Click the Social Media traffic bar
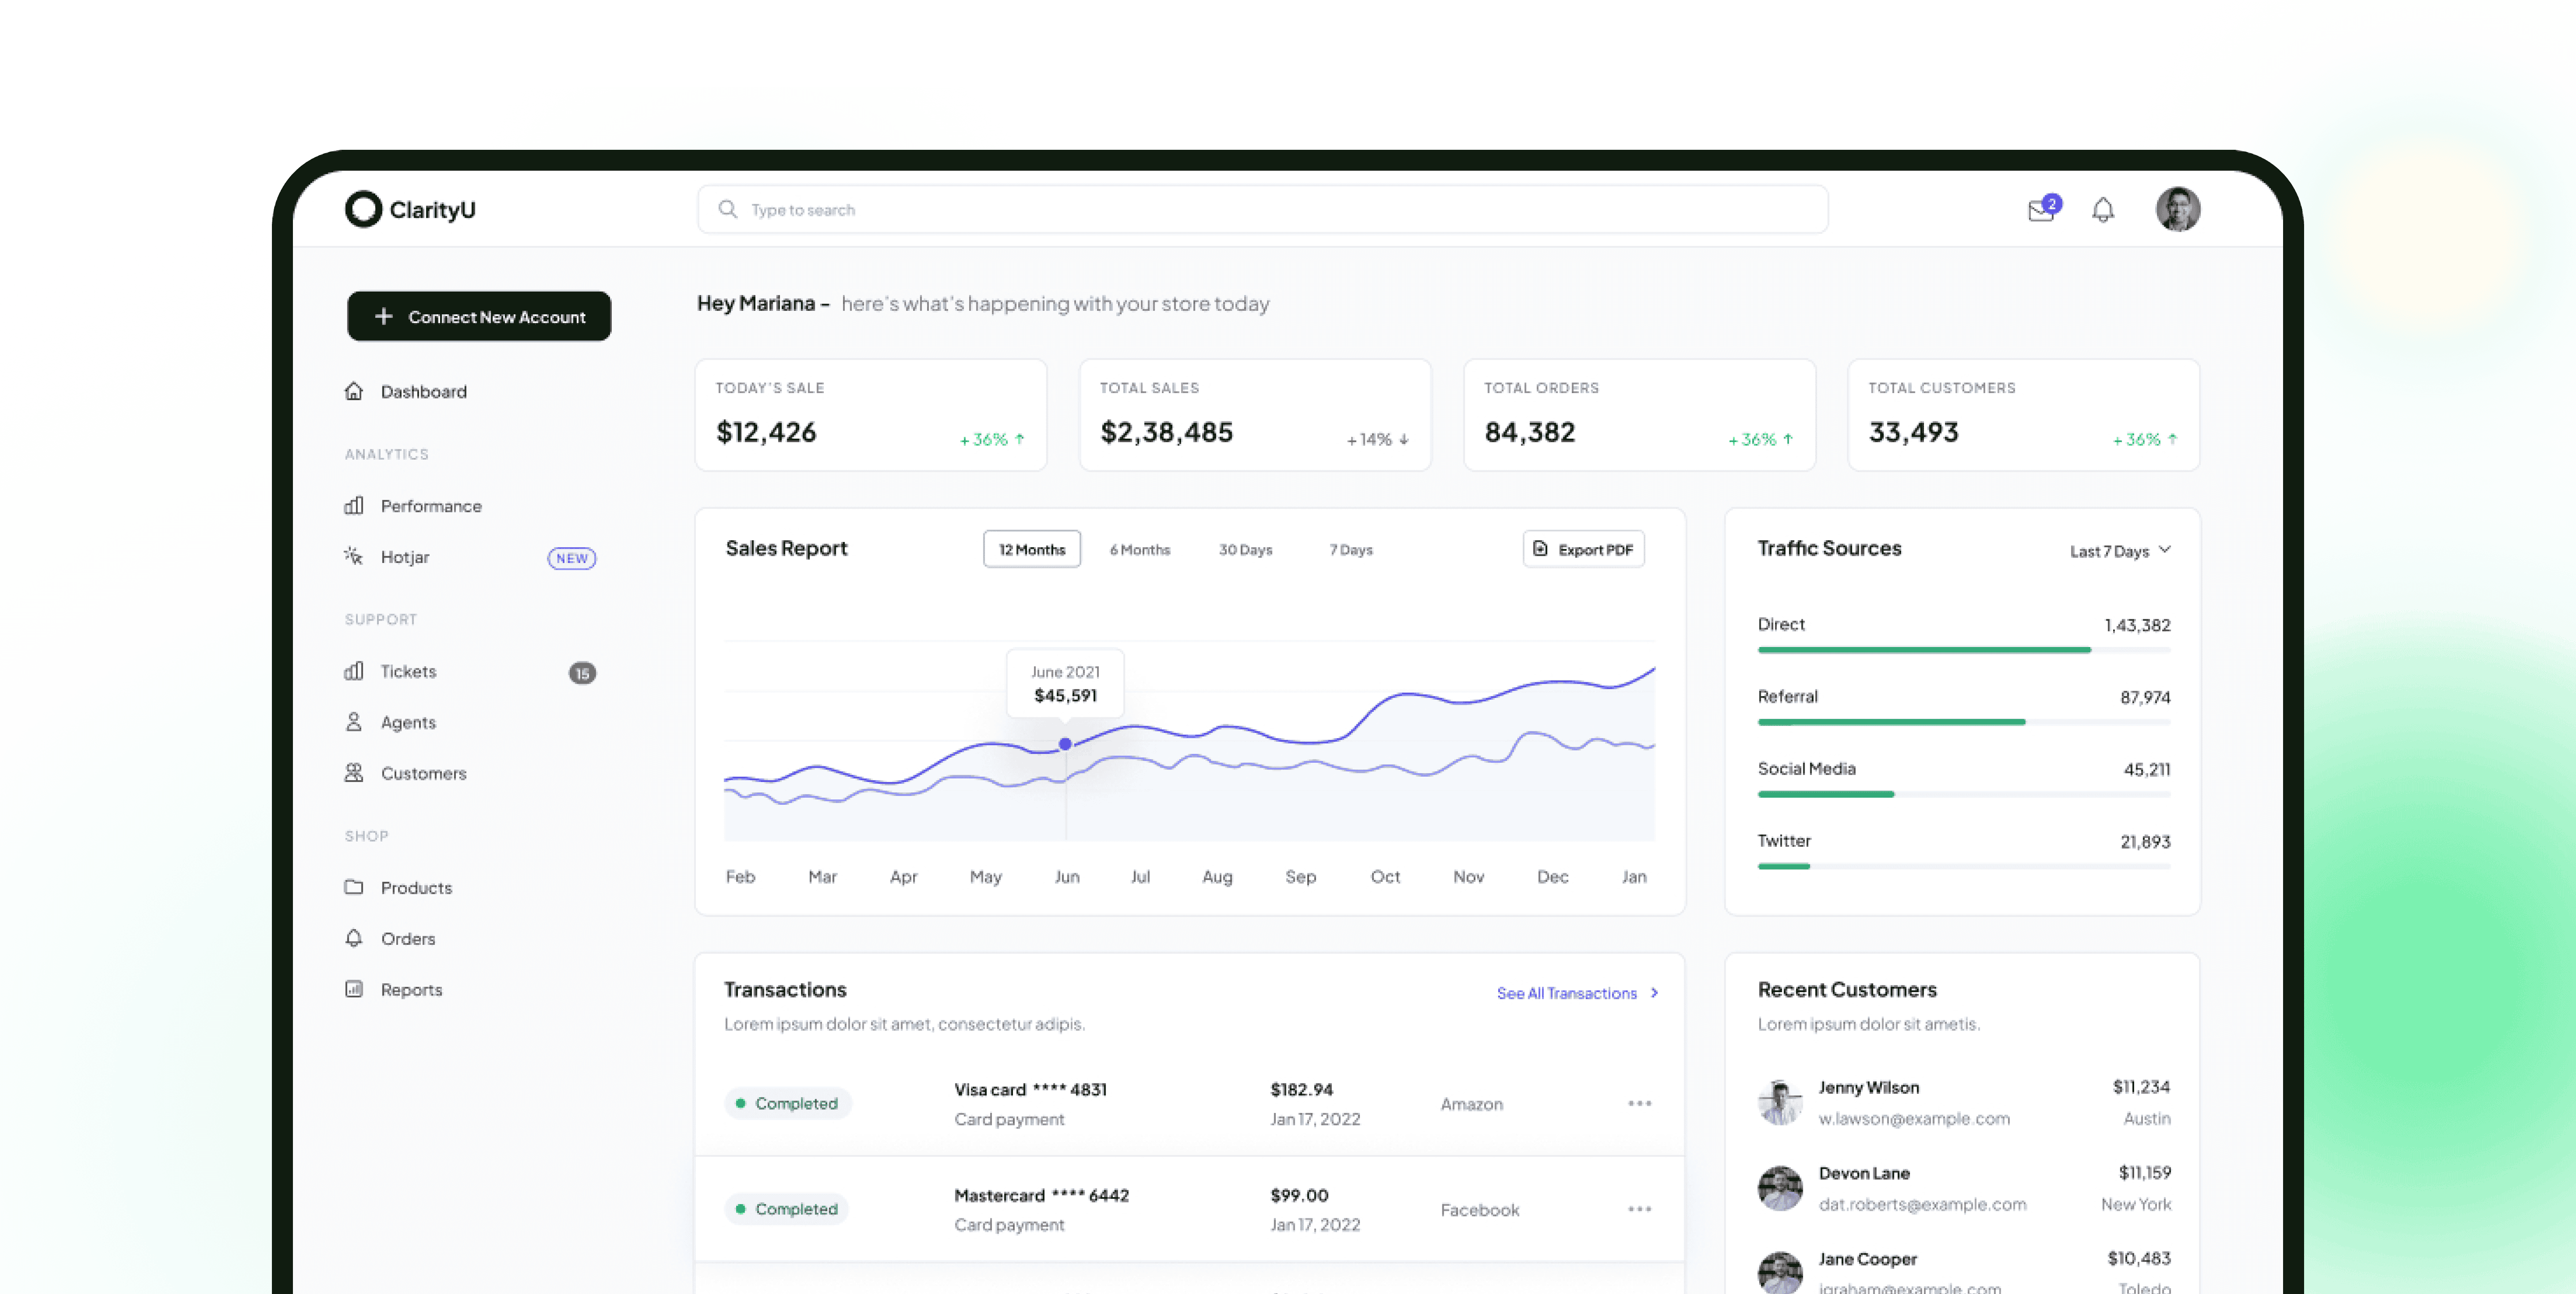Viewport: 2576px width, 1294px height. point(1964,794)
